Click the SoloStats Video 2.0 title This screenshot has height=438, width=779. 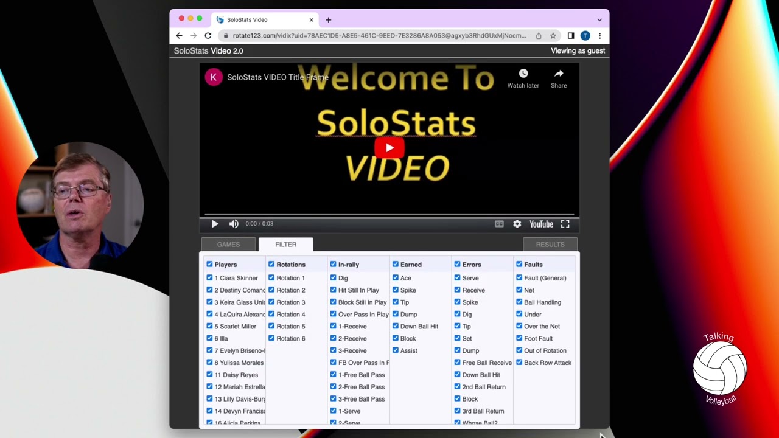(x=208, y=51)
